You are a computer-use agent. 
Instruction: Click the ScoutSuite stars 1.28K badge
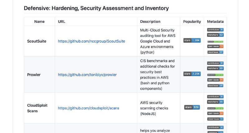192,41
